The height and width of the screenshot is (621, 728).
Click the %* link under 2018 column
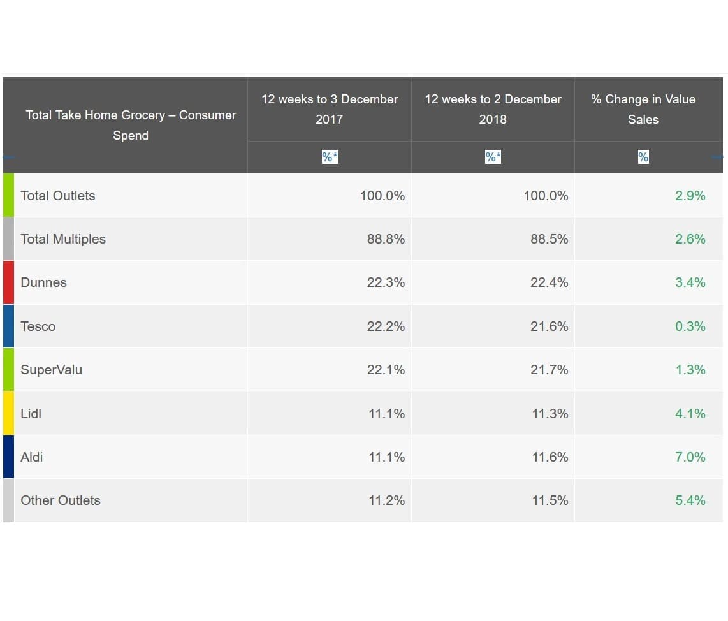(493, 157)
